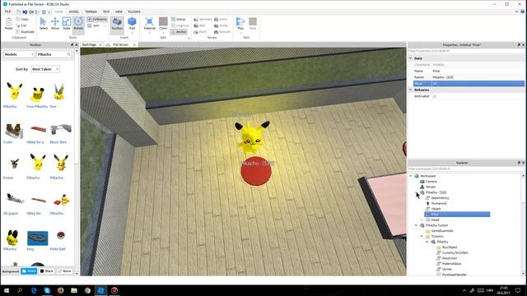Click Redo in the quick access toolbar
Image resolution: width=527 pixels, height=296 pixels.
pyautogui.click(x=31, y=12)
